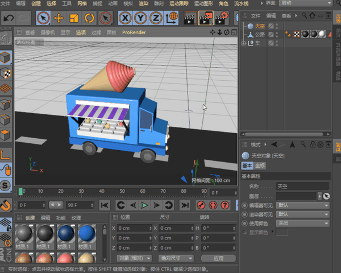Open the Edit Render Settings icon
This screenshot has height=273, width=341.
point(222,18)
